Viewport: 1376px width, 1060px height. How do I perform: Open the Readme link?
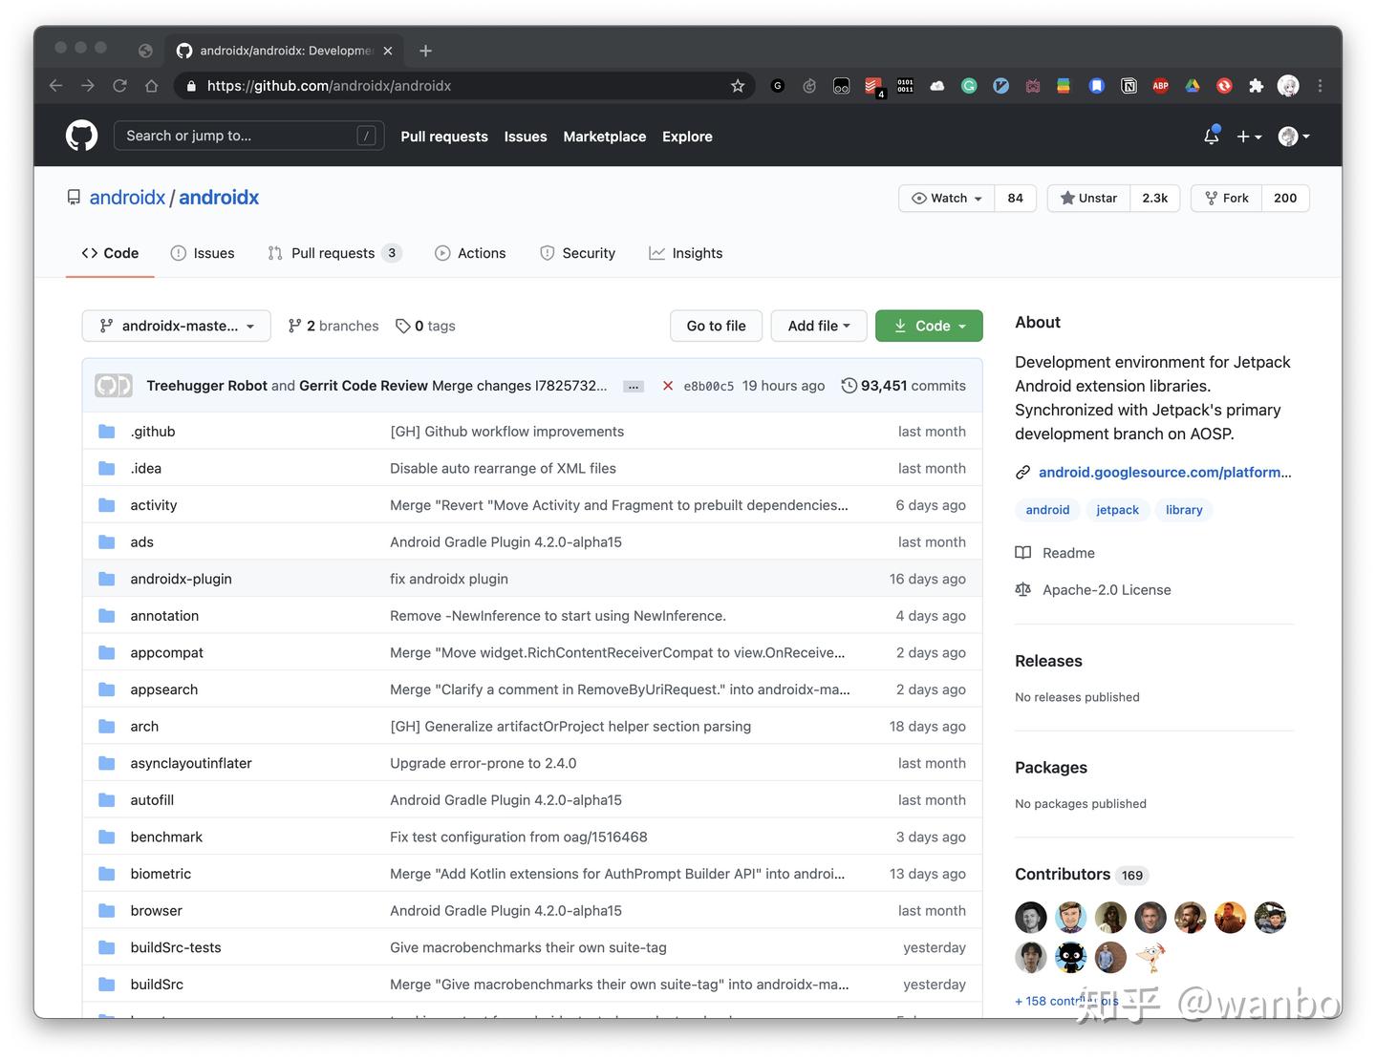(1055, 553)
